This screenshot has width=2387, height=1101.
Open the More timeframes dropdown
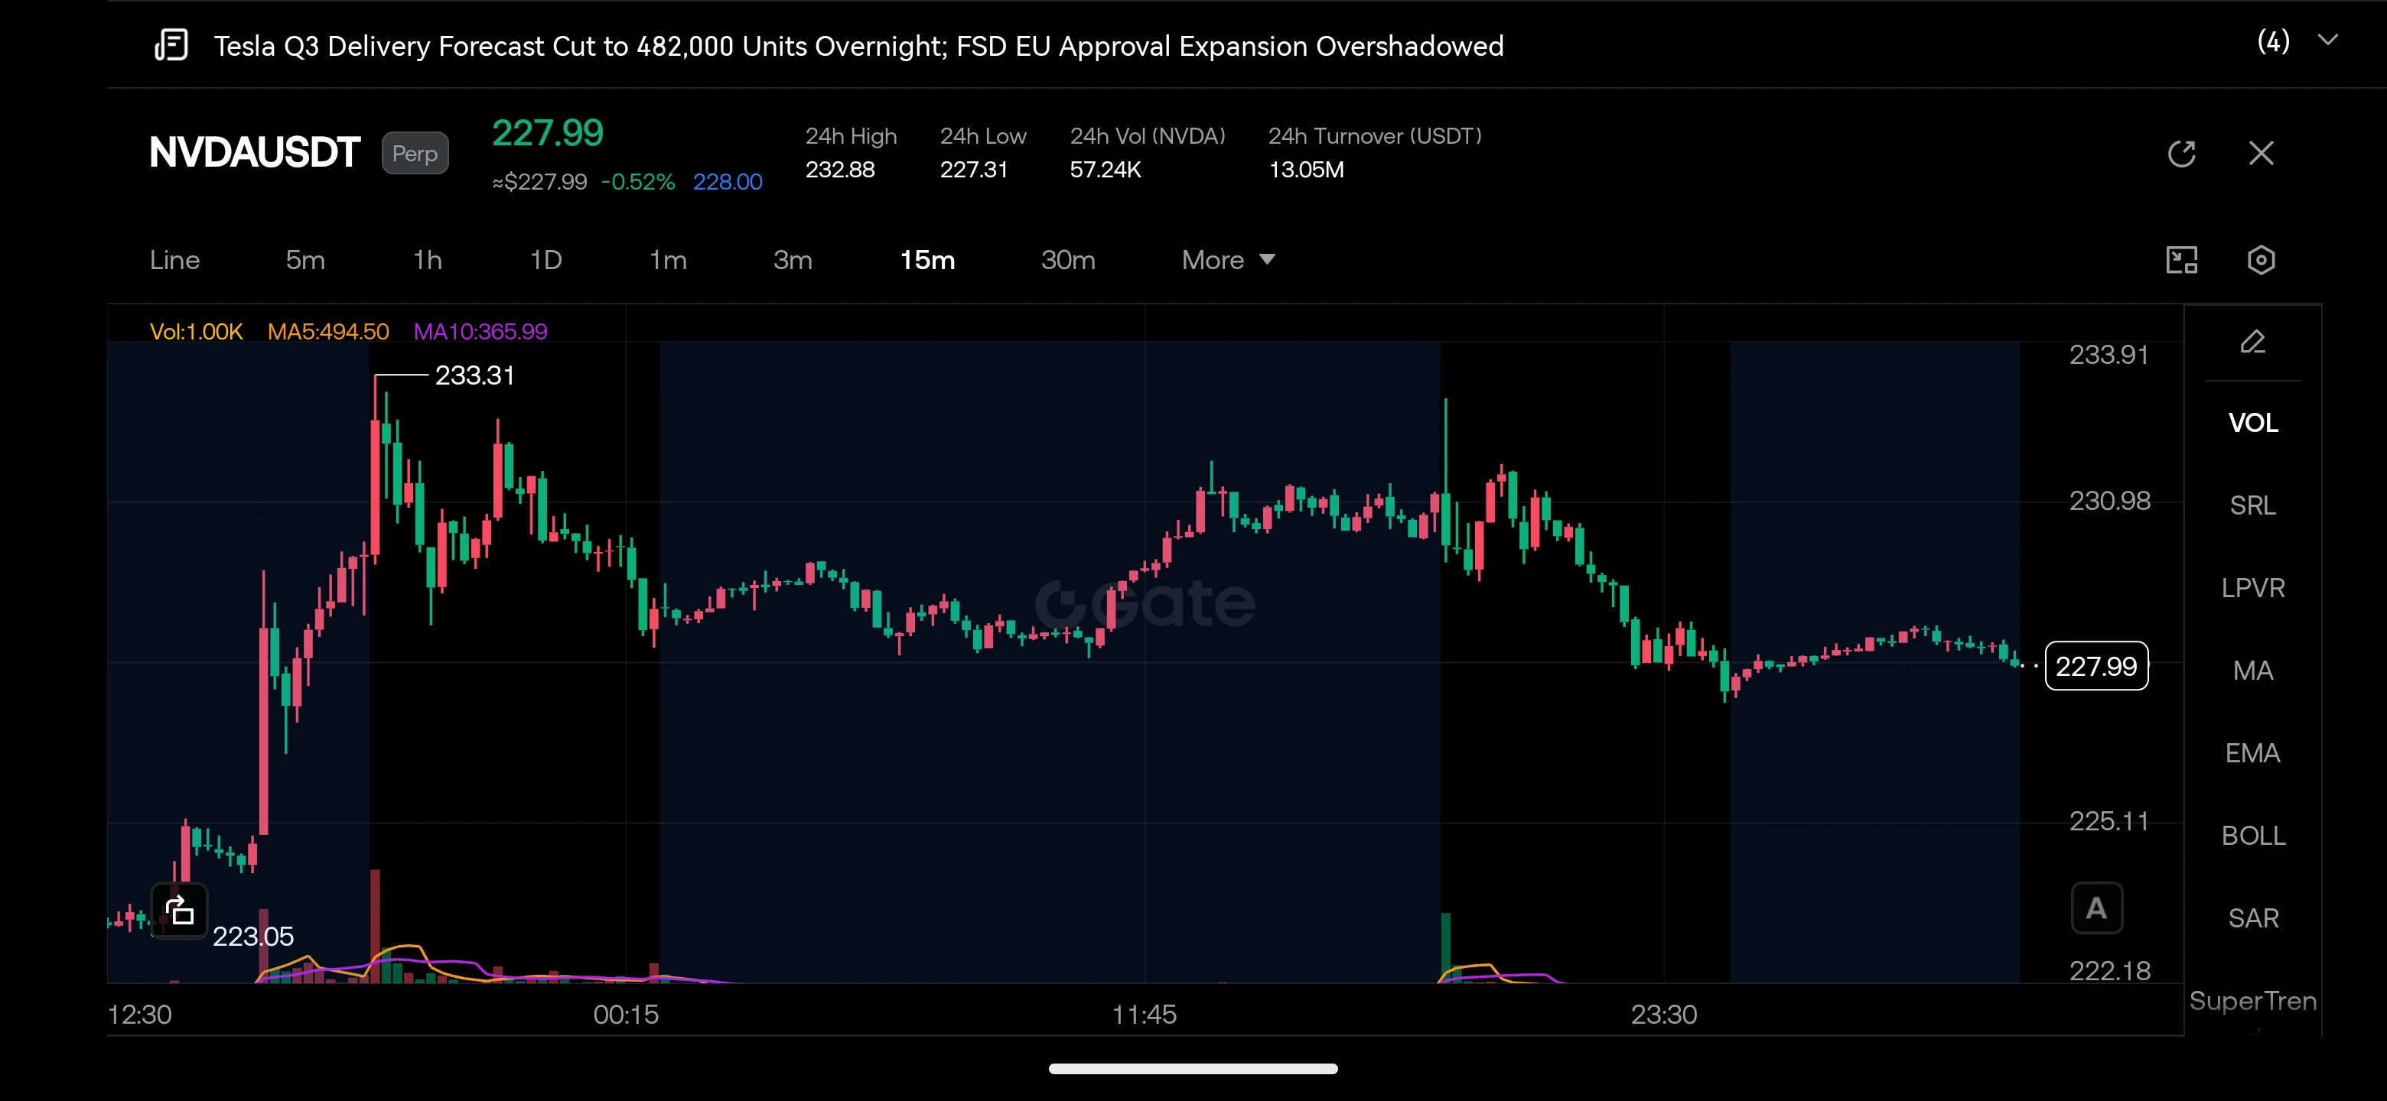click(x=1228, y=260)
